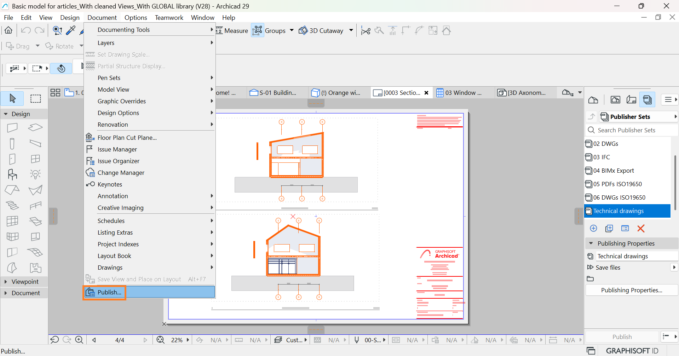Select the Slab tool icon
This screenshot has height=356, width=679.
tap(35, 127)
